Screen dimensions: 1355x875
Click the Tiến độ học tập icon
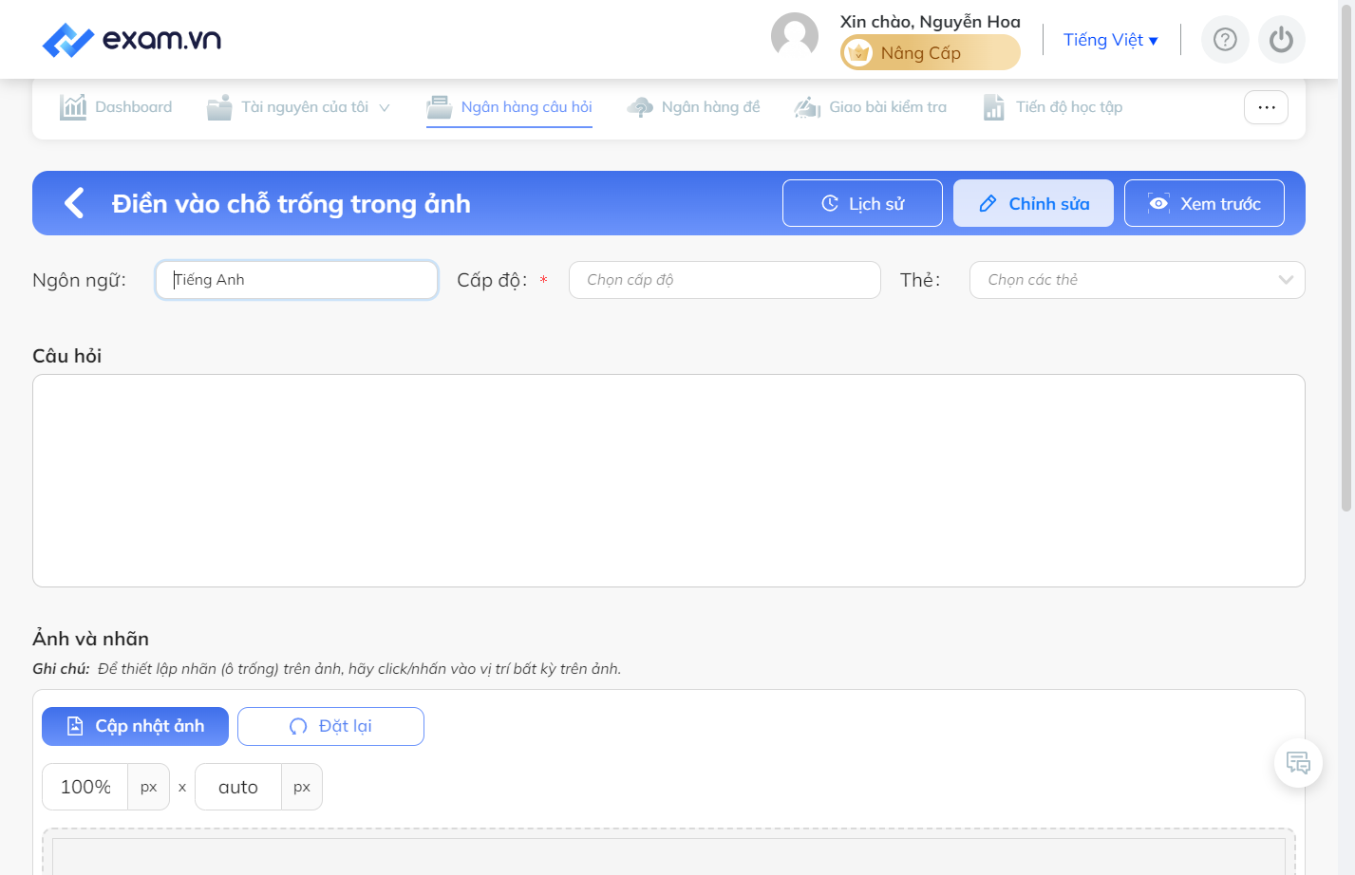point(993,107)
